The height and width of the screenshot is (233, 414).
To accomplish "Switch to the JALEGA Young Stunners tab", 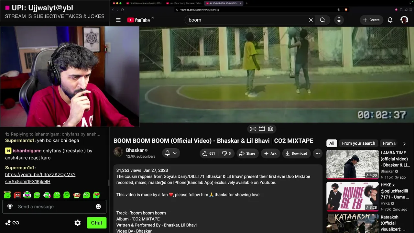I will tap(184, 3).
